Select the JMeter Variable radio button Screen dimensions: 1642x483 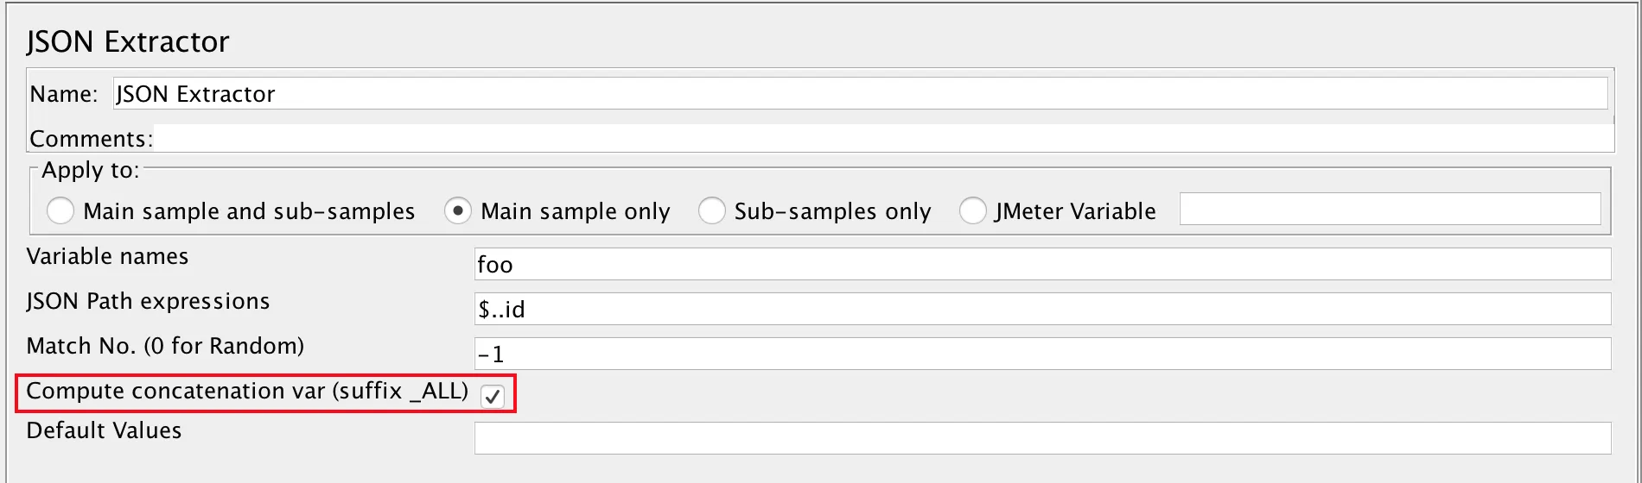point(972,210)
